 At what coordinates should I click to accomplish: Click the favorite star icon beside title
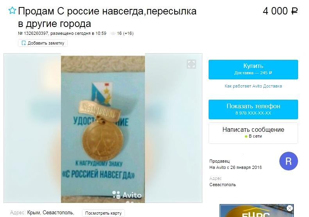tap(12, 11)
